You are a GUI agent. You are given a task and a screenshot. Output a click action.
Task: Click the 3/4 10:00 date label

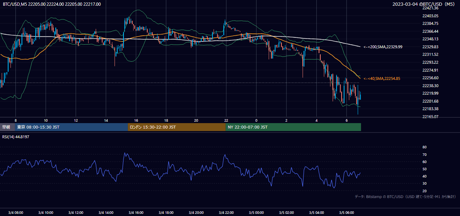coord(46,212)
